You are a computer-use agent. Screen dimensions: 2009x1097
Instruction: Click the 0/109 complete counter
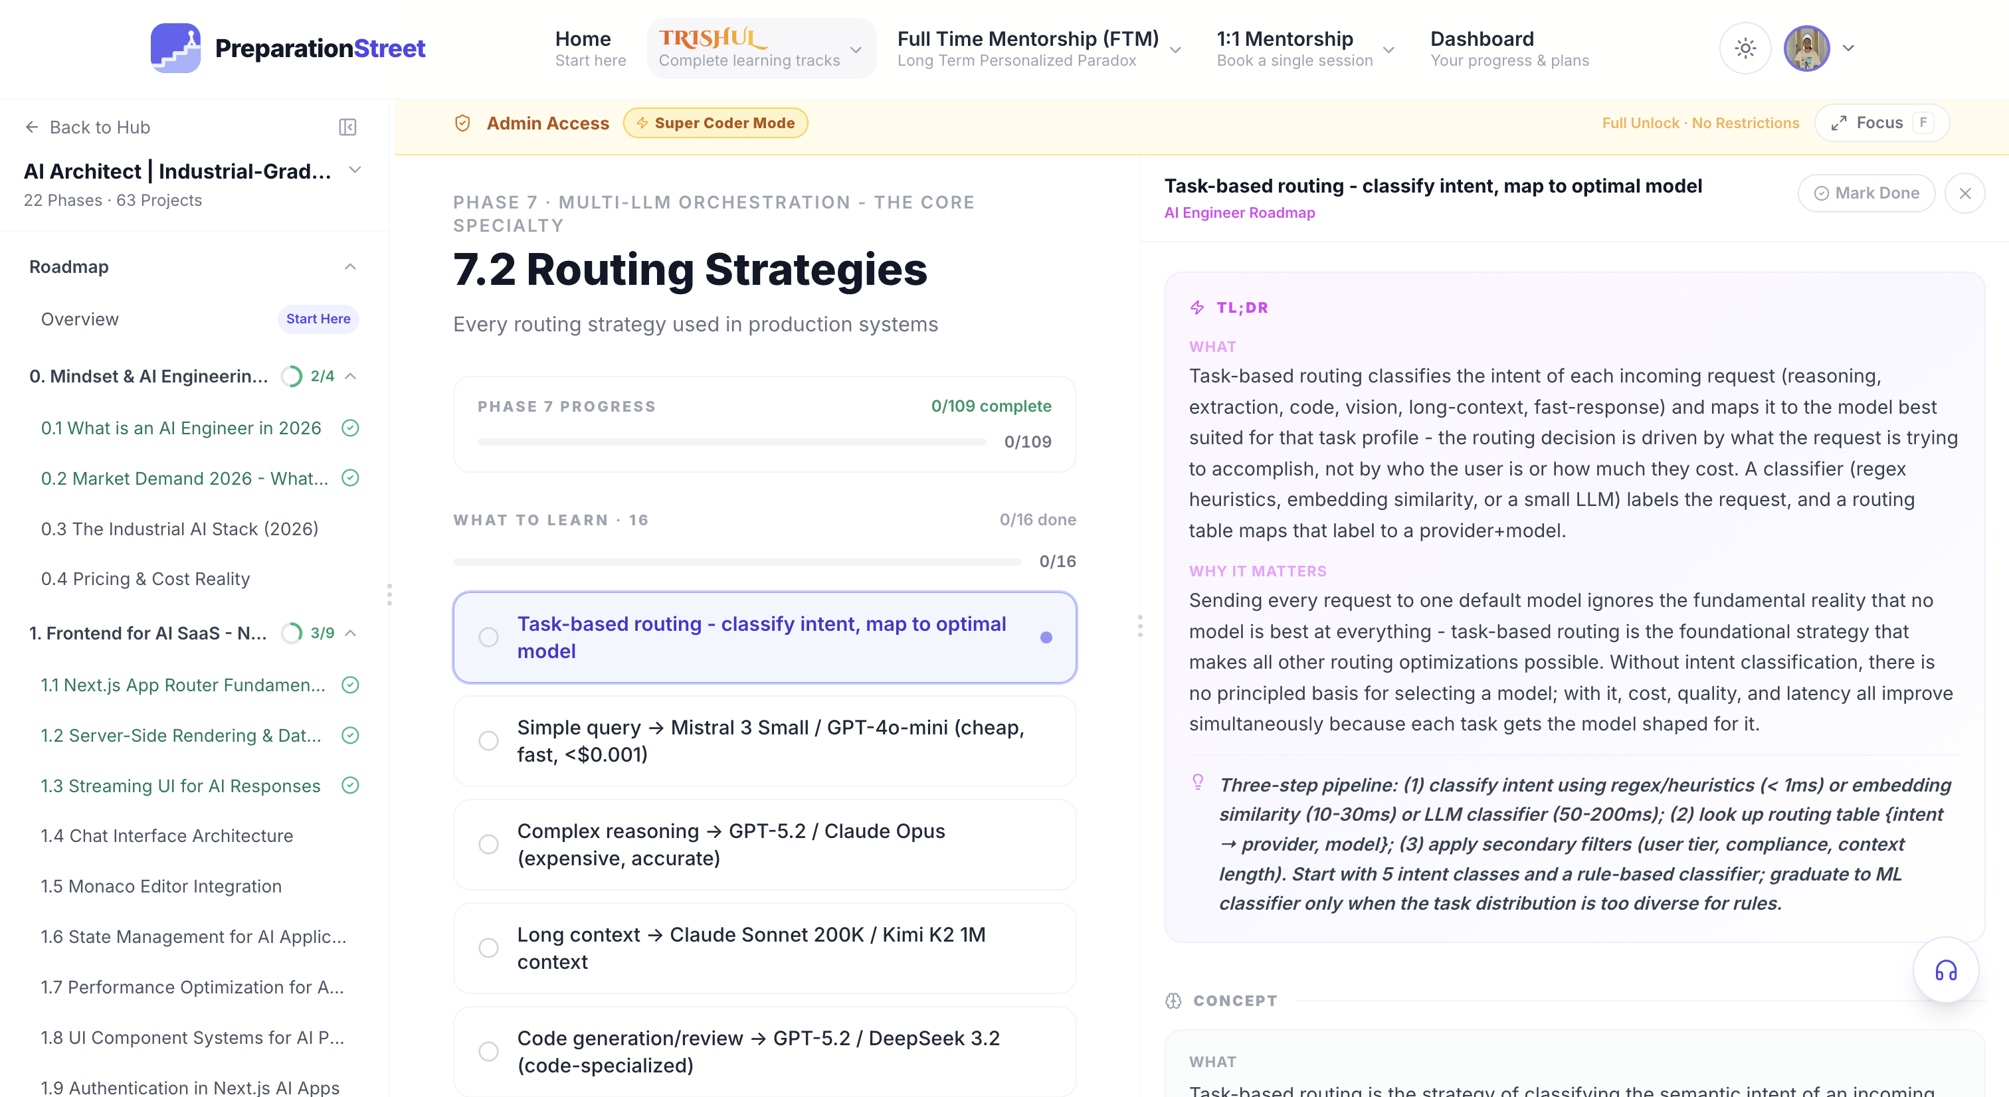(991, 406)
